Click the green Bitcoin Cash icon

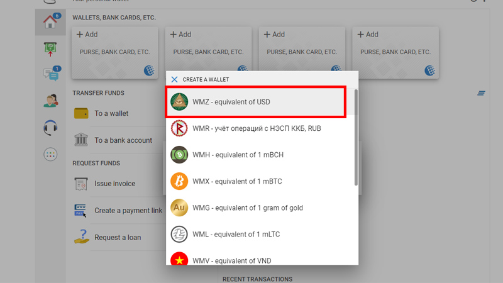[179, 155]
